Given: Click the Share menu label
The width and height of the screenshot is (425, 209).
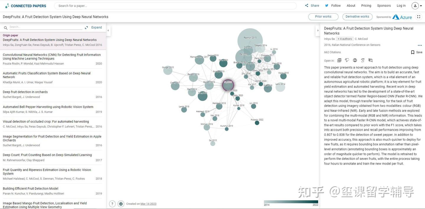Looking at the screenshot, I should [315, 6].
